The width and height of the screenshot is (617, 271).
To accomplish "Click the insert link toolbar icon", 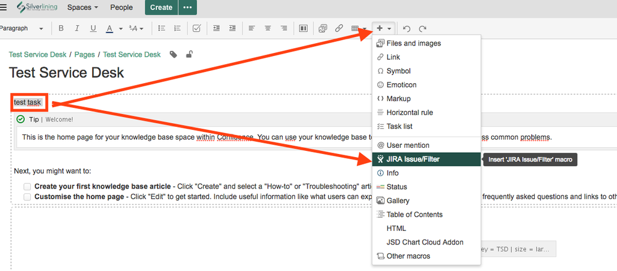I will tap(339, 28).
